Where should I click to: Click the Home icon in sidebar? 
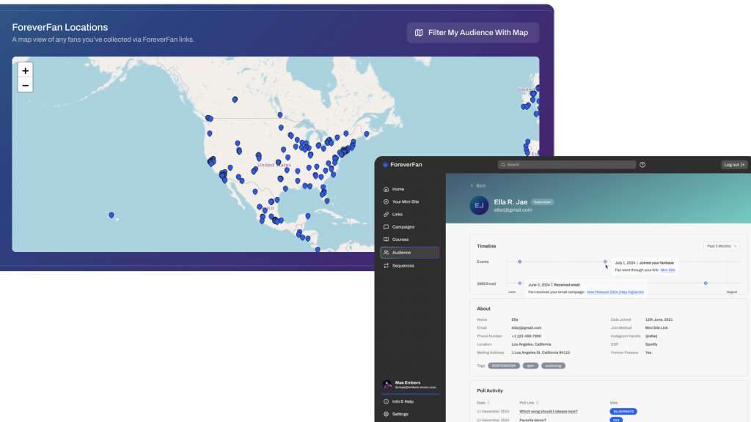(387, 189)
